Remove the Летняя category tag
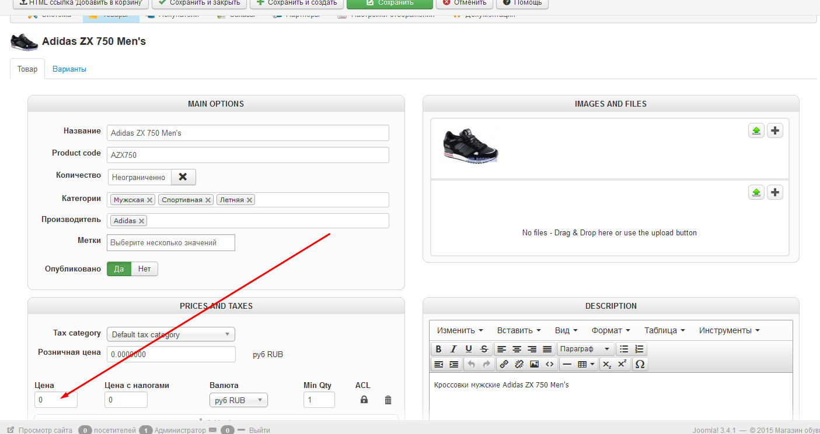The width and height of the screenshot is (820, 434). (x=250, y=200)
